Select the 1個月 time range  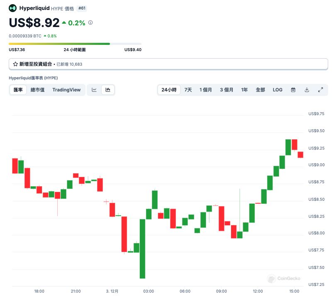[x=206, y=90]
